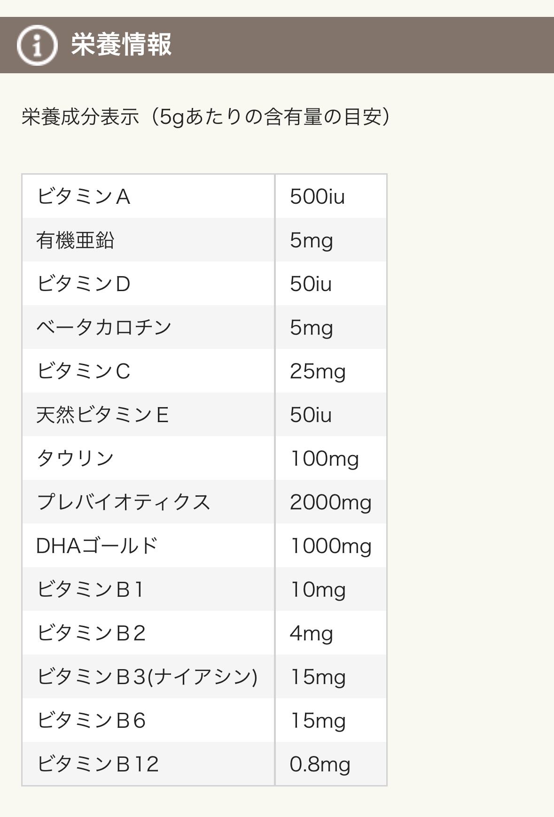Click the DHAゴールド row label

click(x=97, y=546)
